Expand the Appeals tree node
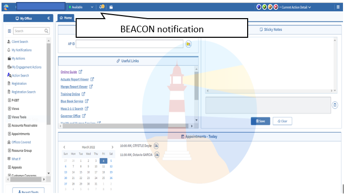This screenshot has width=345, height=196. (10, 167)
